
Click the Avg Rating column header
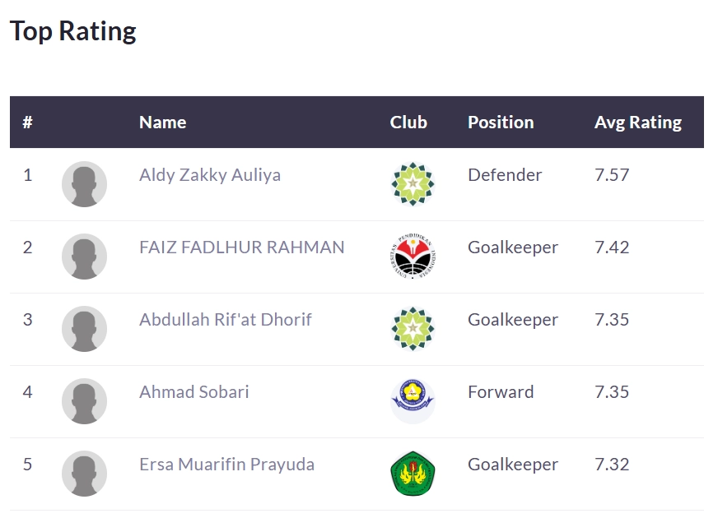click(x=638, y=123)
